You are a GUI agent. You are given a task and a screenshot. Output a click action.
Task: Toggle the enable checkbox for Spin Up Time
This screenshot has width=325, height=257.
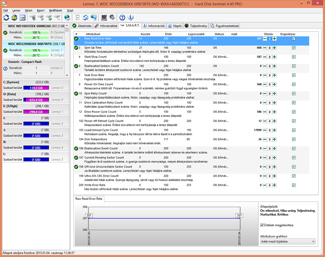click(294, 48)
